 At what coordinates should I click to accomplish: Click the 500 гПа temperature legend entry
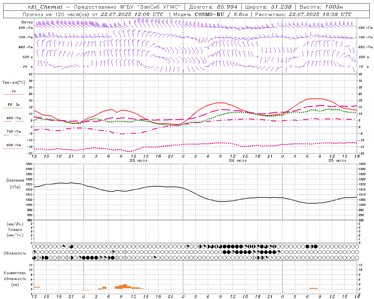coord(14,145)
